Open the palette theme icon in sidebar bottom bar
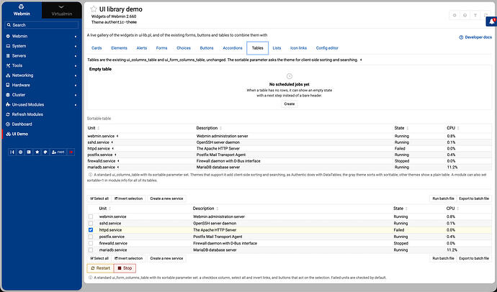The width and height of the screenshot is (497, 292). click(45, 152)
